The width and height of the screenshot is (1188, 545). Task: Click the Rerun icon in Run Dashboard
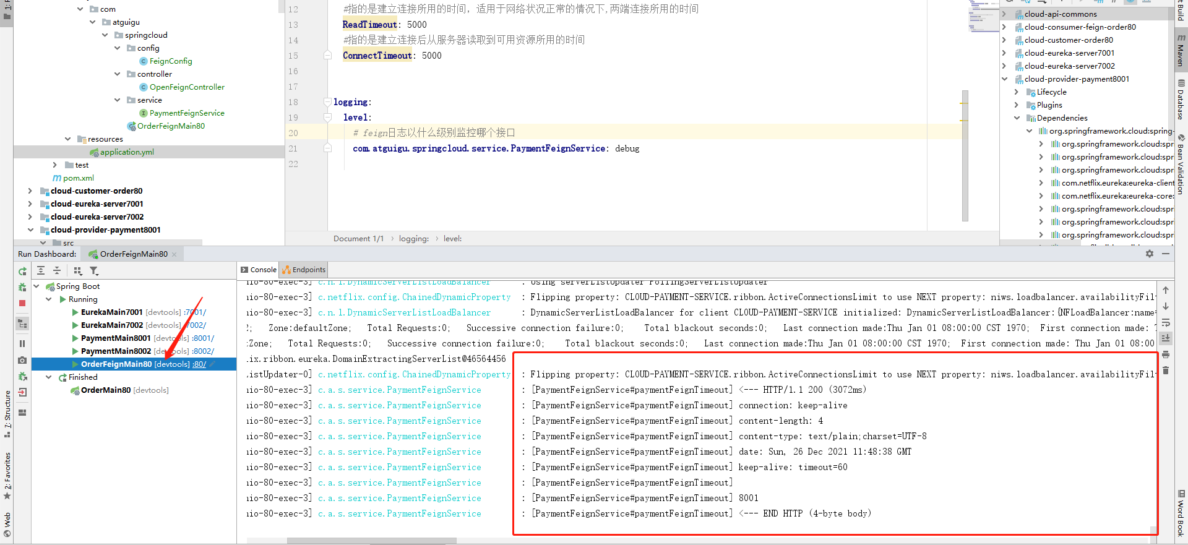(22, 271)
